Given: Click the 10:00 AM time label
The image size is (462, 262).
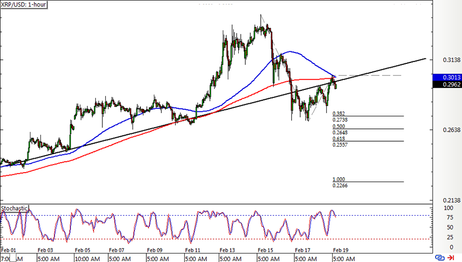Looking at the screenshot, I should pyautogui.click(x=87, y=259).
